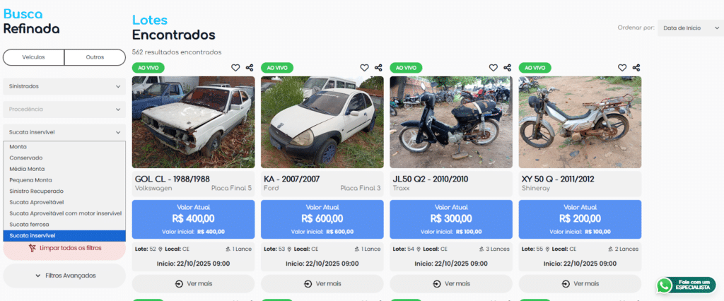Share the Ford KA lot
Image resolution: width=724 pixels, height=301 pixels.
379,68
